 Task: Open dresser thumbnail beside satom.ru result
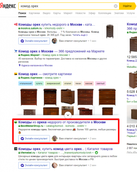pos(110,31)
